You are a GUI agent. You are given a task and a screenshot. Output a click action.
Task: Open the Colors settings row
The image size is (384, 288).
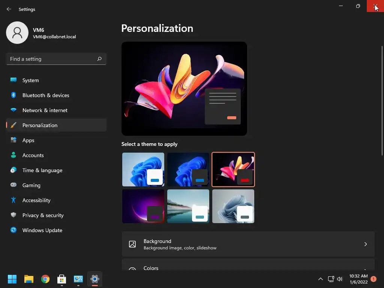248,264
